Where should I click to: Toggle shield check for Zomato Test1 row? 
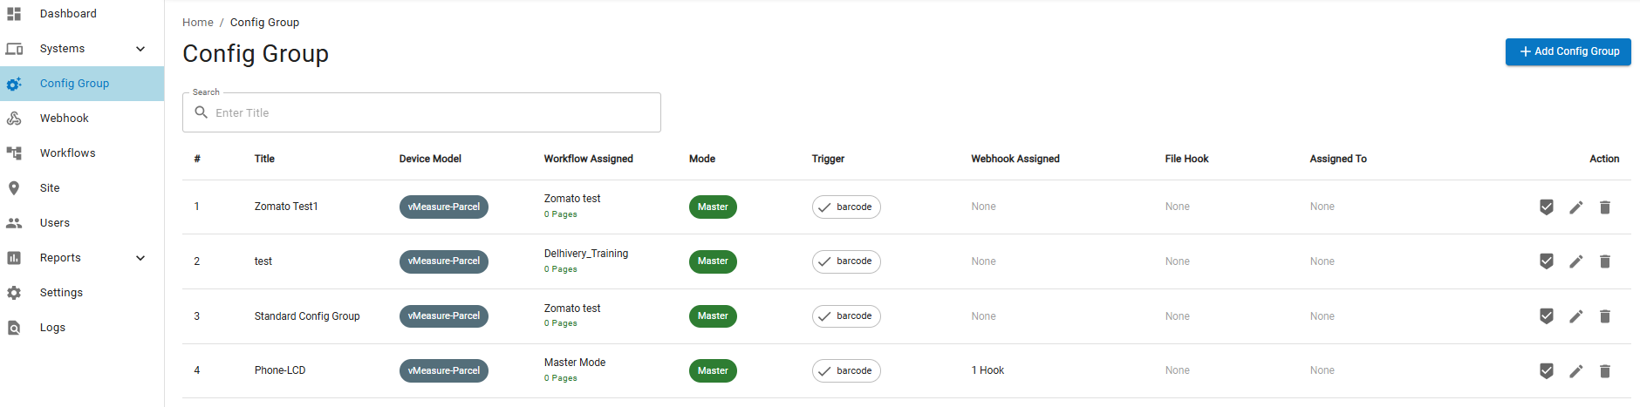tap(1546, 207)
